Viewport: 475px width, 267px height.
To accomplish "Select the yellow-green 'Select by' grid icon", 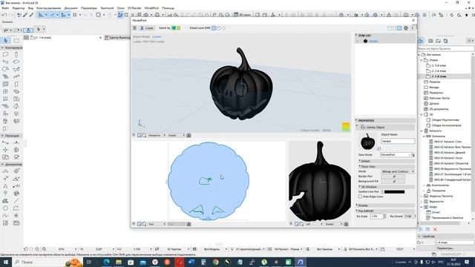I will coord(179,28).
